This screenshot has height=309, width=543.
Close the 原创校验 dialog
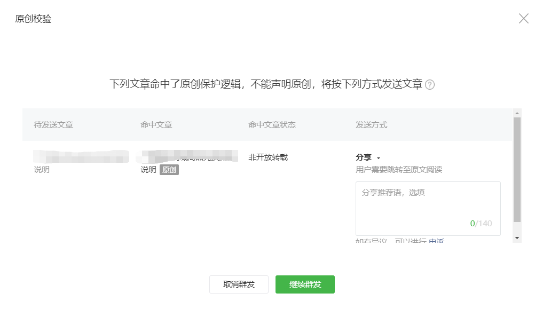(524, 19)
